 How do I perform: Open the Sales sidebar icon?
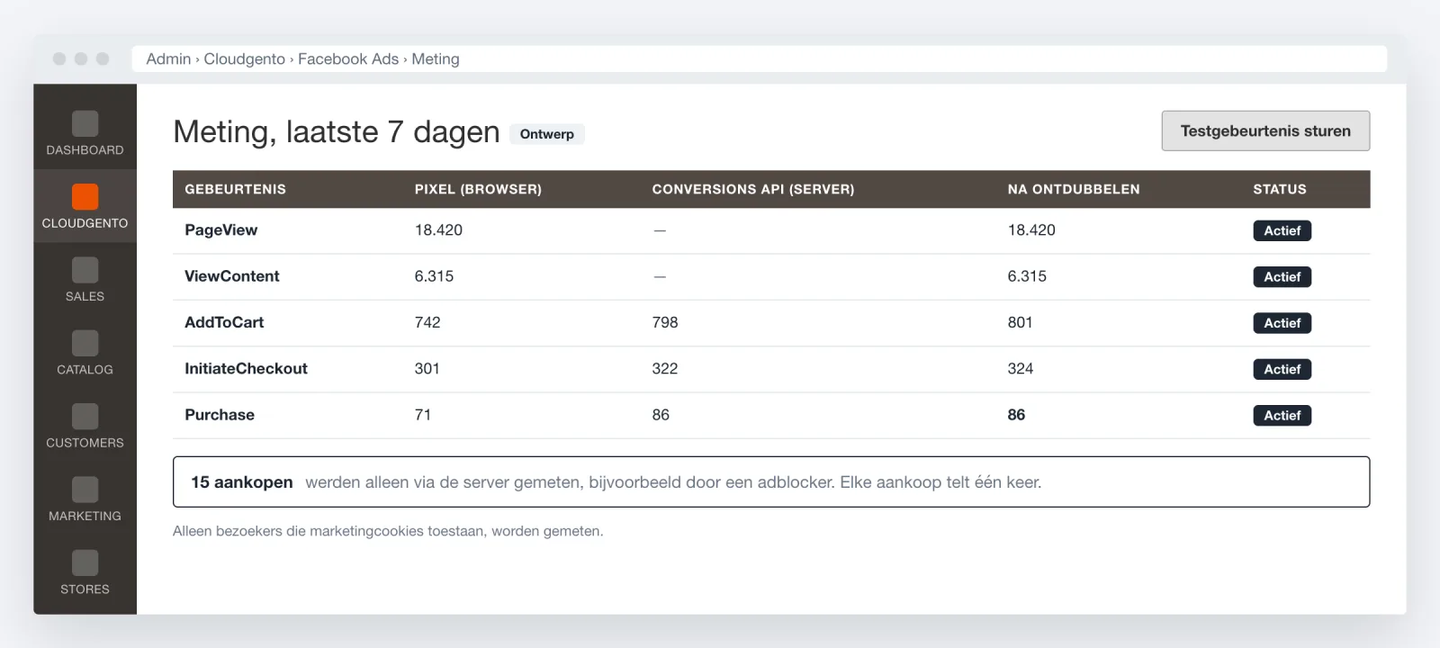point(85,270)
